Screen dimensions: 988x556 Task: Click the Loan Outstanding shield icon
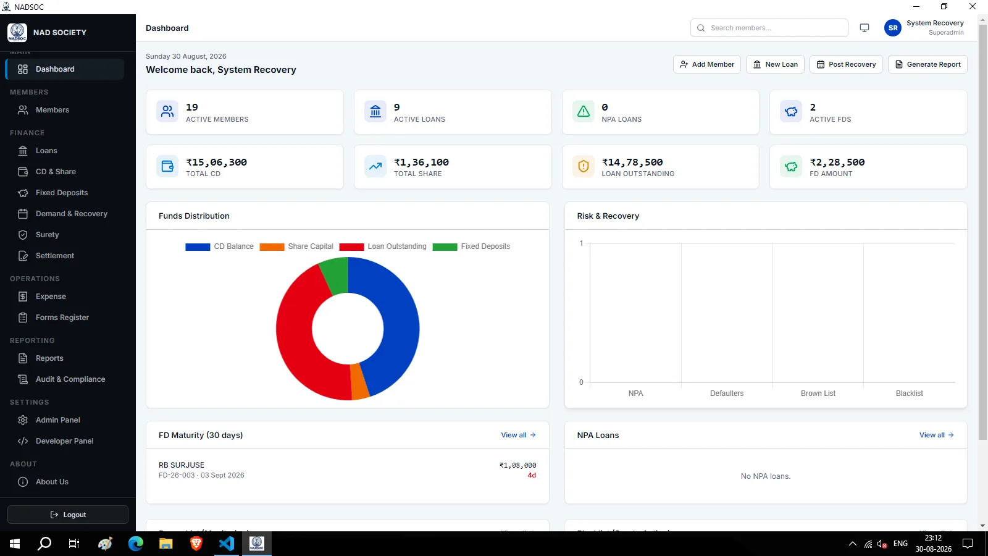[584, 166]
